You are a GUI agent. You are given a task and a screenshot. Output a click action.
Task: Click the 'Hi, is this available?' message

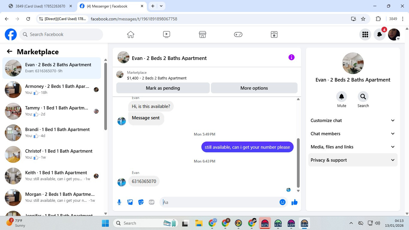[x=151, y=106]
